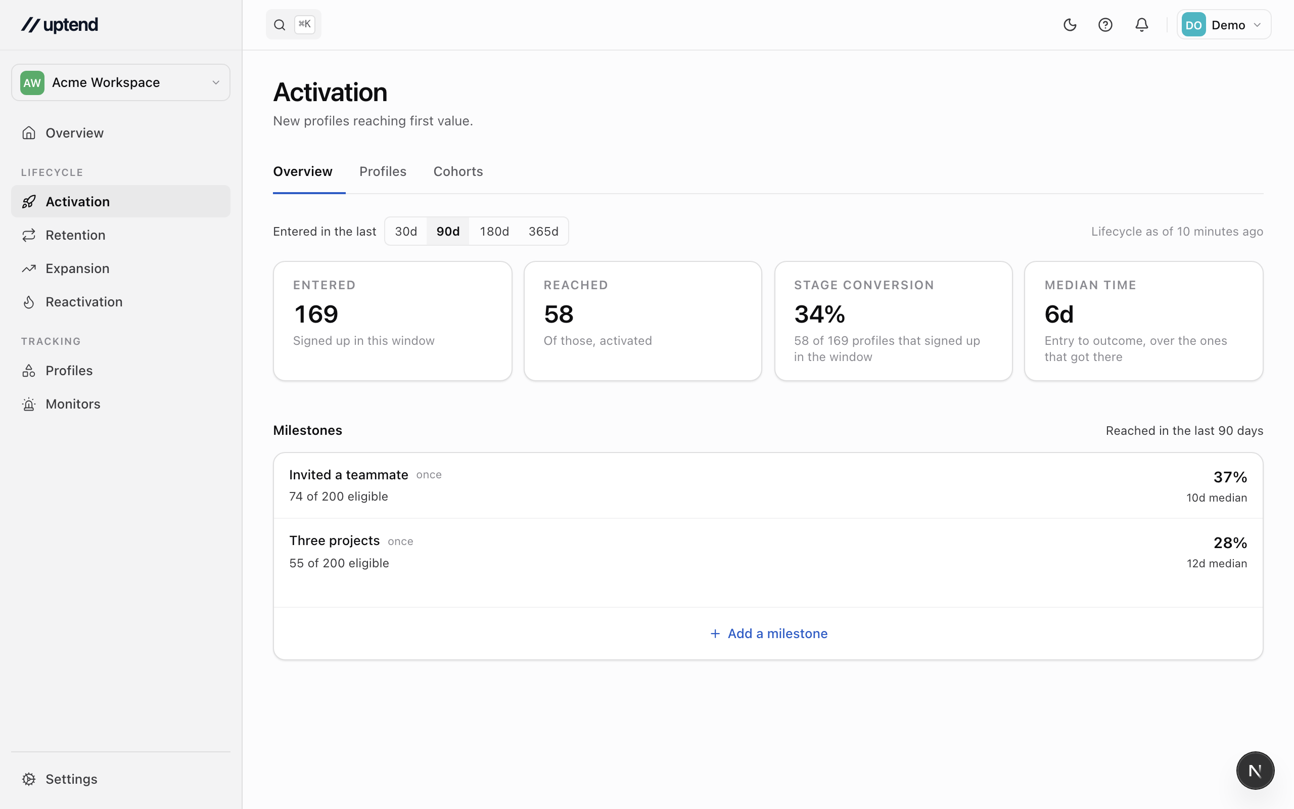The height and width of the screenshot is (809, 1294).
Task: Switch to the Profiles tab
Action: [383, 171]
